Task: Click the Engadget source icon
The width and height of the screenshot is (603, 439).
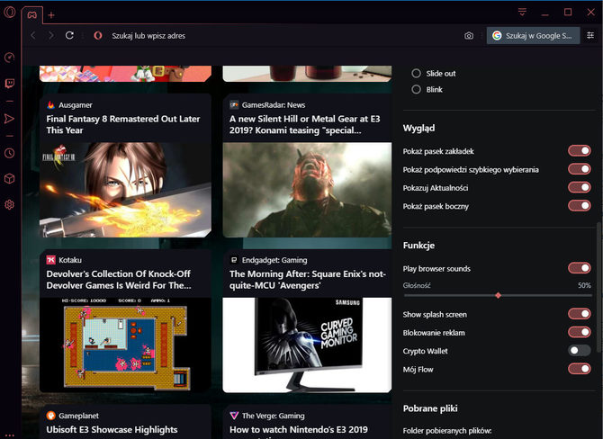Action: tap(234, 260)
